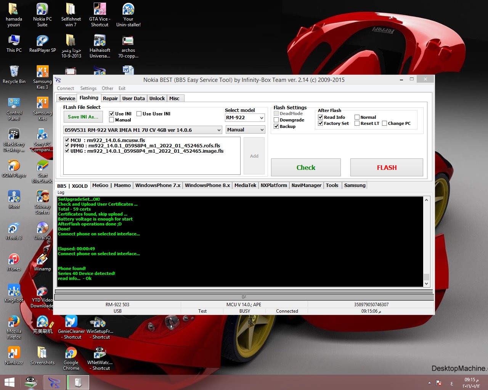Open the GenieCleaner Shortcut icon

coord(71,327)
